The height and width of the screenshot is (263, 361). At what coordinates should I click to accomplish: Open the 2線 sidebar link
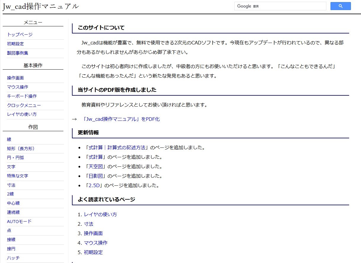tap(10, 194)
